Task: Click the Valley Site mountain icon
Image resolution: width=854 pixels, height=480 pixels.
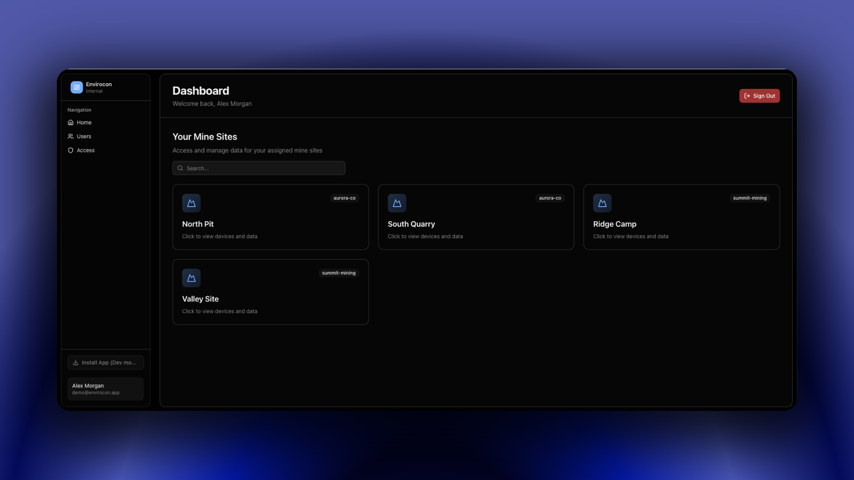Action: click(x=191, y=278)
